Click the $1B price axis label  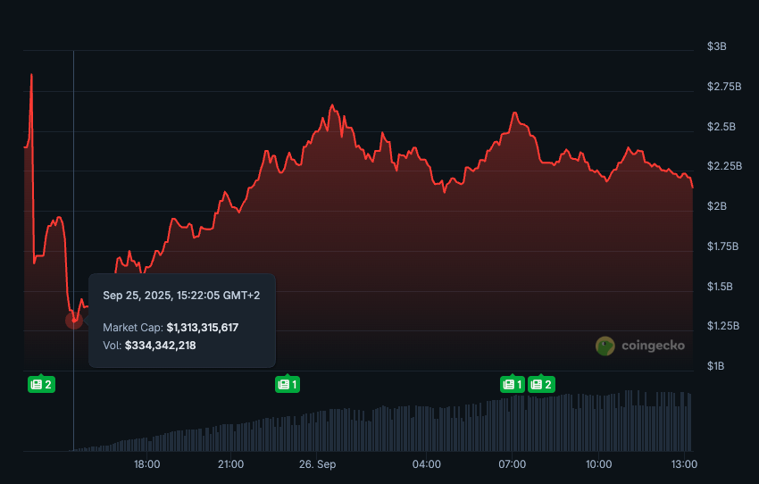pyautogui.click(x=716, y=366)
